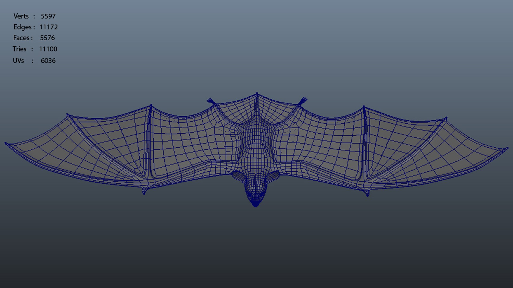This screenshot has height=288, width=513.
Task: Click the Verts count value 5597
Action: point(48,16)
